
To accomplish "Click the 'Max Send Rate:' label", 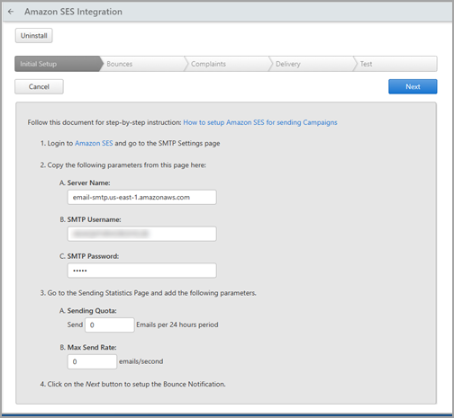I will (92, 347).
